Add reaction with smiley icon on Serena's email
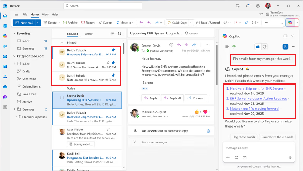The height and width of the screenshot is (171, 303). (x=171, y=45)
